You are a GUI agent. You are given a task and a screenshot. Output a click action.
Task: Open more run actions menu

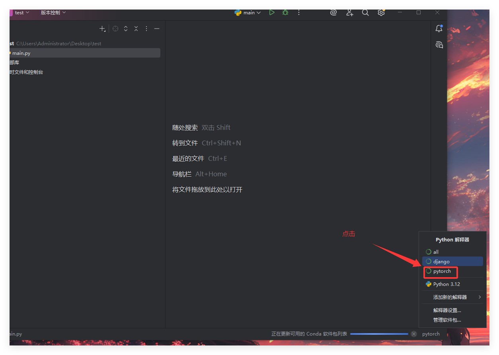click(299, 13)
